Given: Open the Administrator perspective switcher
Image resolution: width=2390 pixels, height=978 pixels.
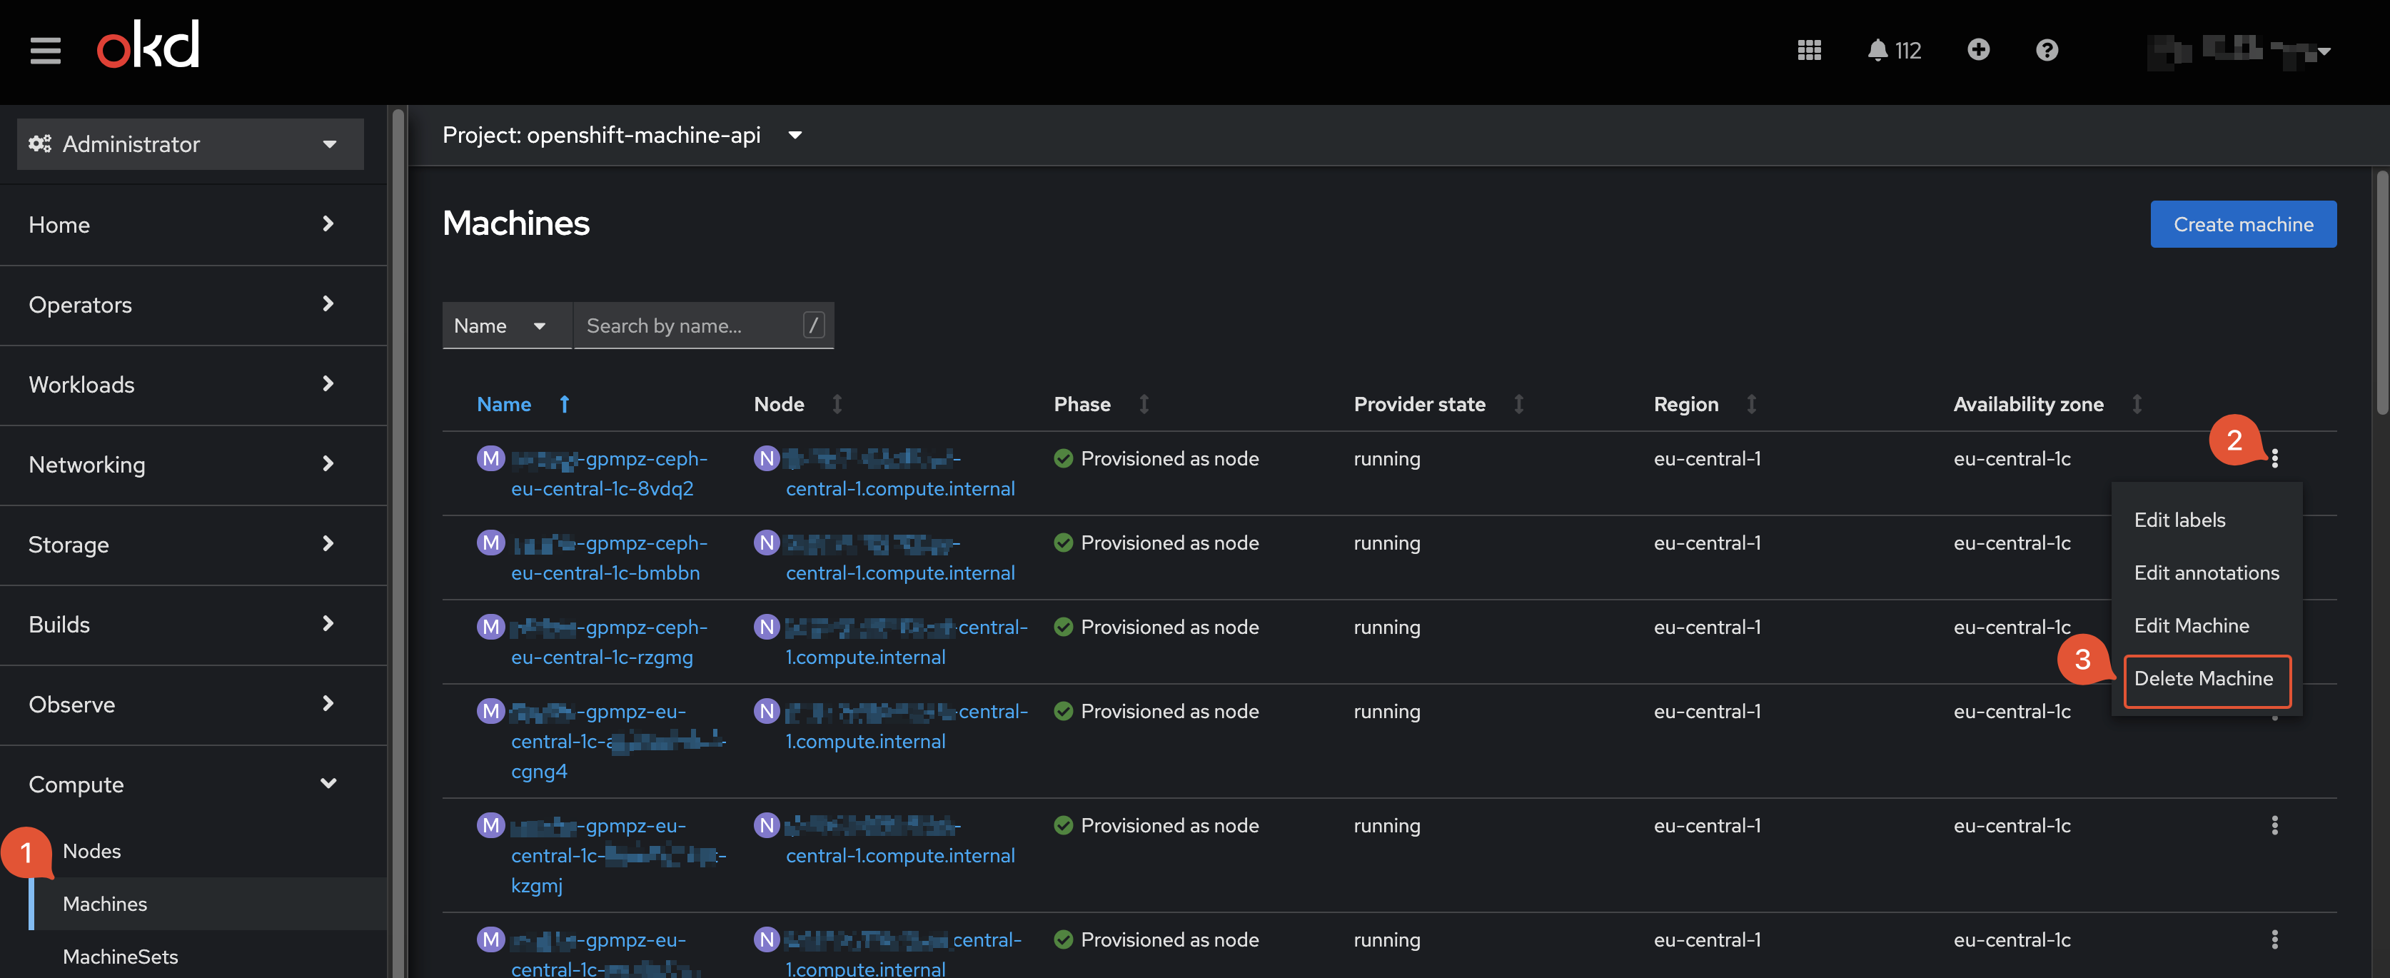Looking at the screenshot, I should pos(190,143).
